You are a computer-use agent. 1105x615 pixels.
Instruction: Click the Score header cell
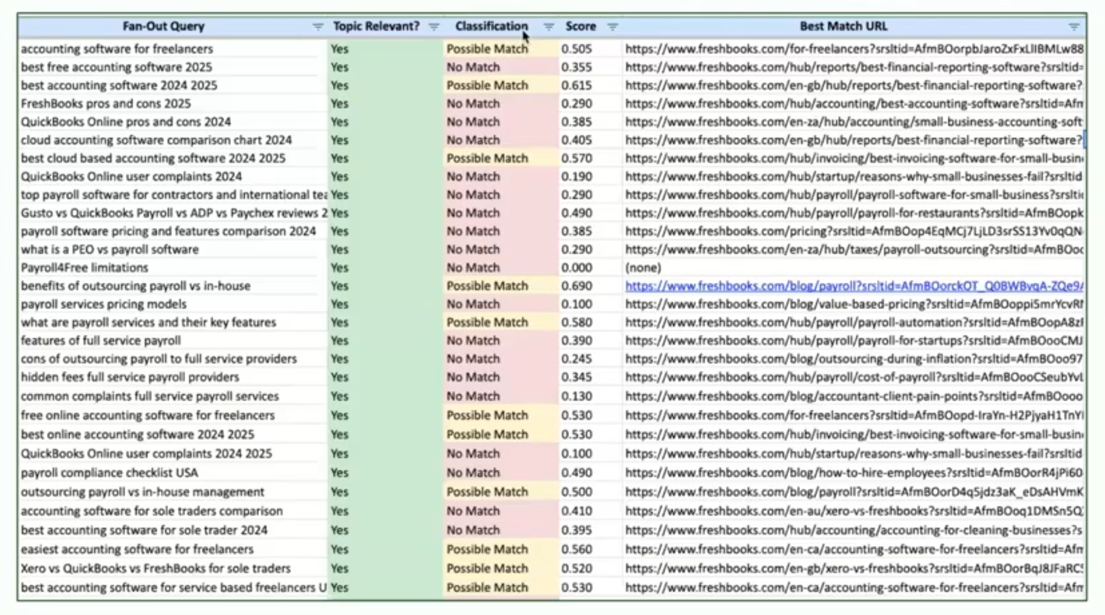click(580, 26)
